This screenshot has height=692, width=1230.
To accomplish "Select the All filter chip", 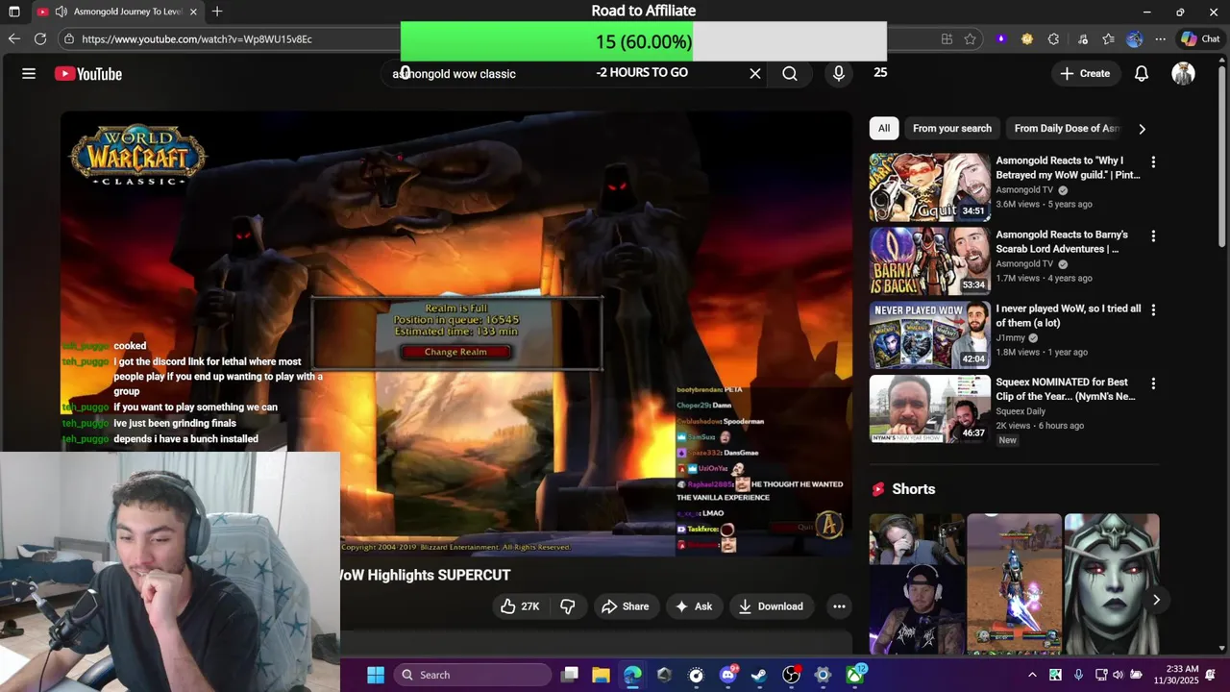I will (884, 129).
